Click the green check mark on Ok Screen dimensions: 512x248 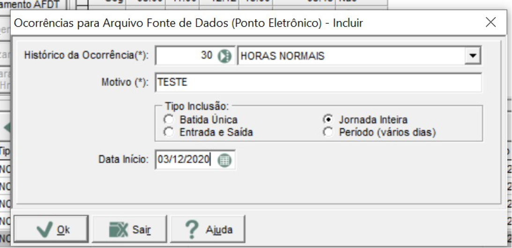(44, 229)
